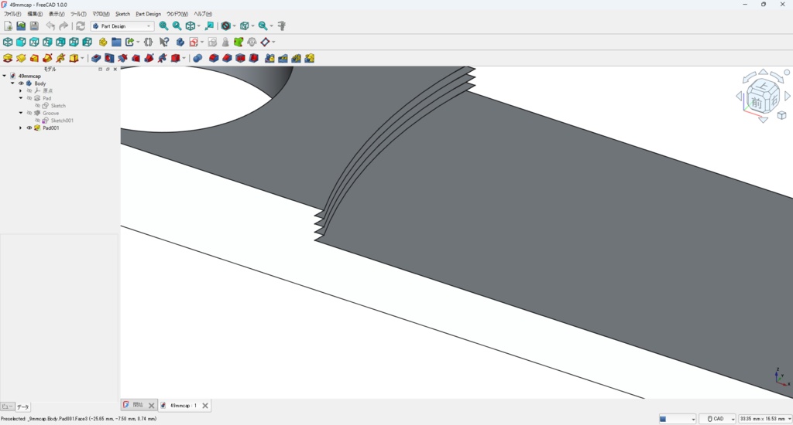Screen dimensions: 793x425
Task: Click the caliper Measure tool icon
Action: click(x=282, y=25)
